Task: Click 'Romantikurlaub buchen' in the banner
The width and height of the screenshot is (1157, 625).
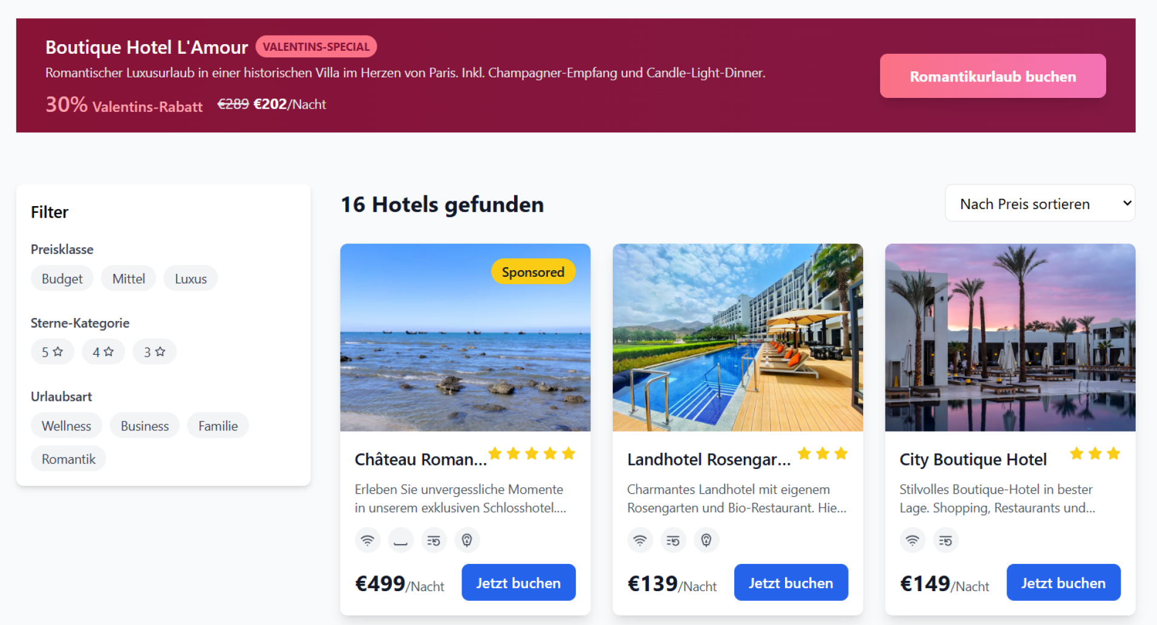Action: (x=992, y=76)
